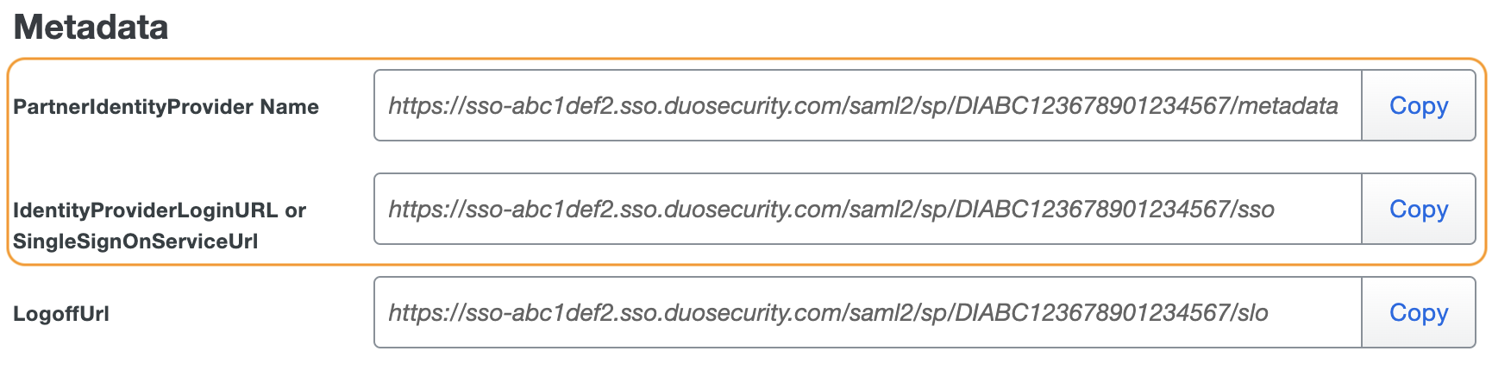Copy the LogoffUrl value
This screenshot has width=1492, height=370.
click(x=1418, y=312)
